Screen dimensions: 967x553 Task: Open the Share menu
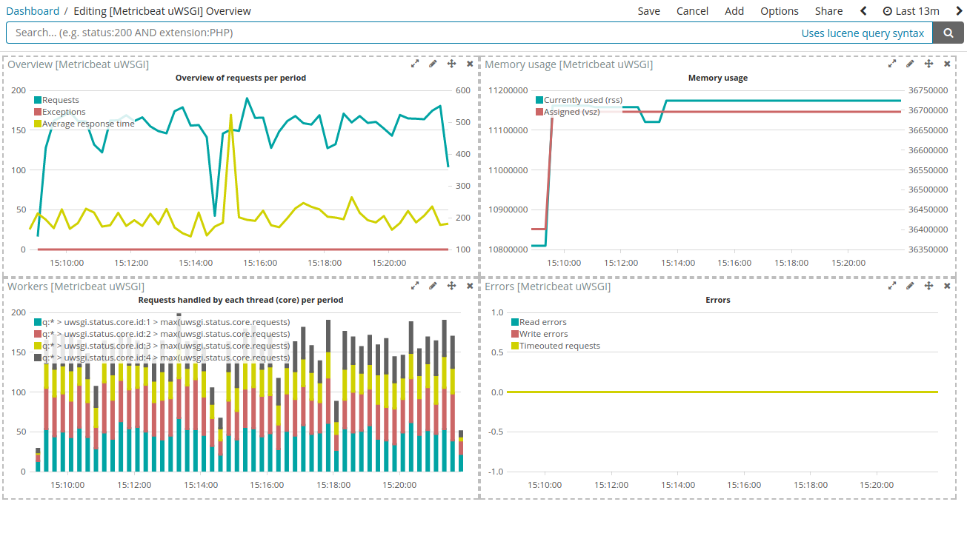point(828,10)
